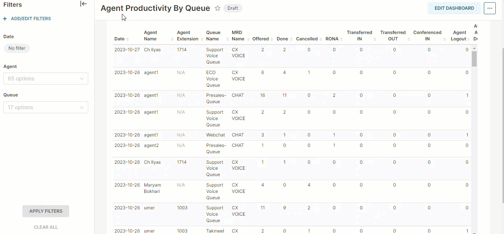Image resolution: width=504 pixels, height=234 pixels.
Task: Collapse the Filters panel
Action: (83, 4)
